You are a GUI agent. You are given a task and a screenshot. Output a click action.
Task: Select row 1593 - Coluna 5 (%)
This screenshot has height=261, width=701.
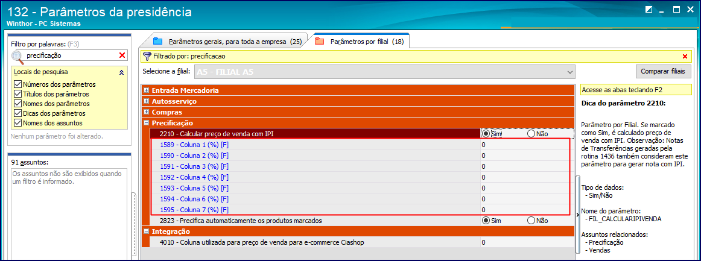[316, 188]
